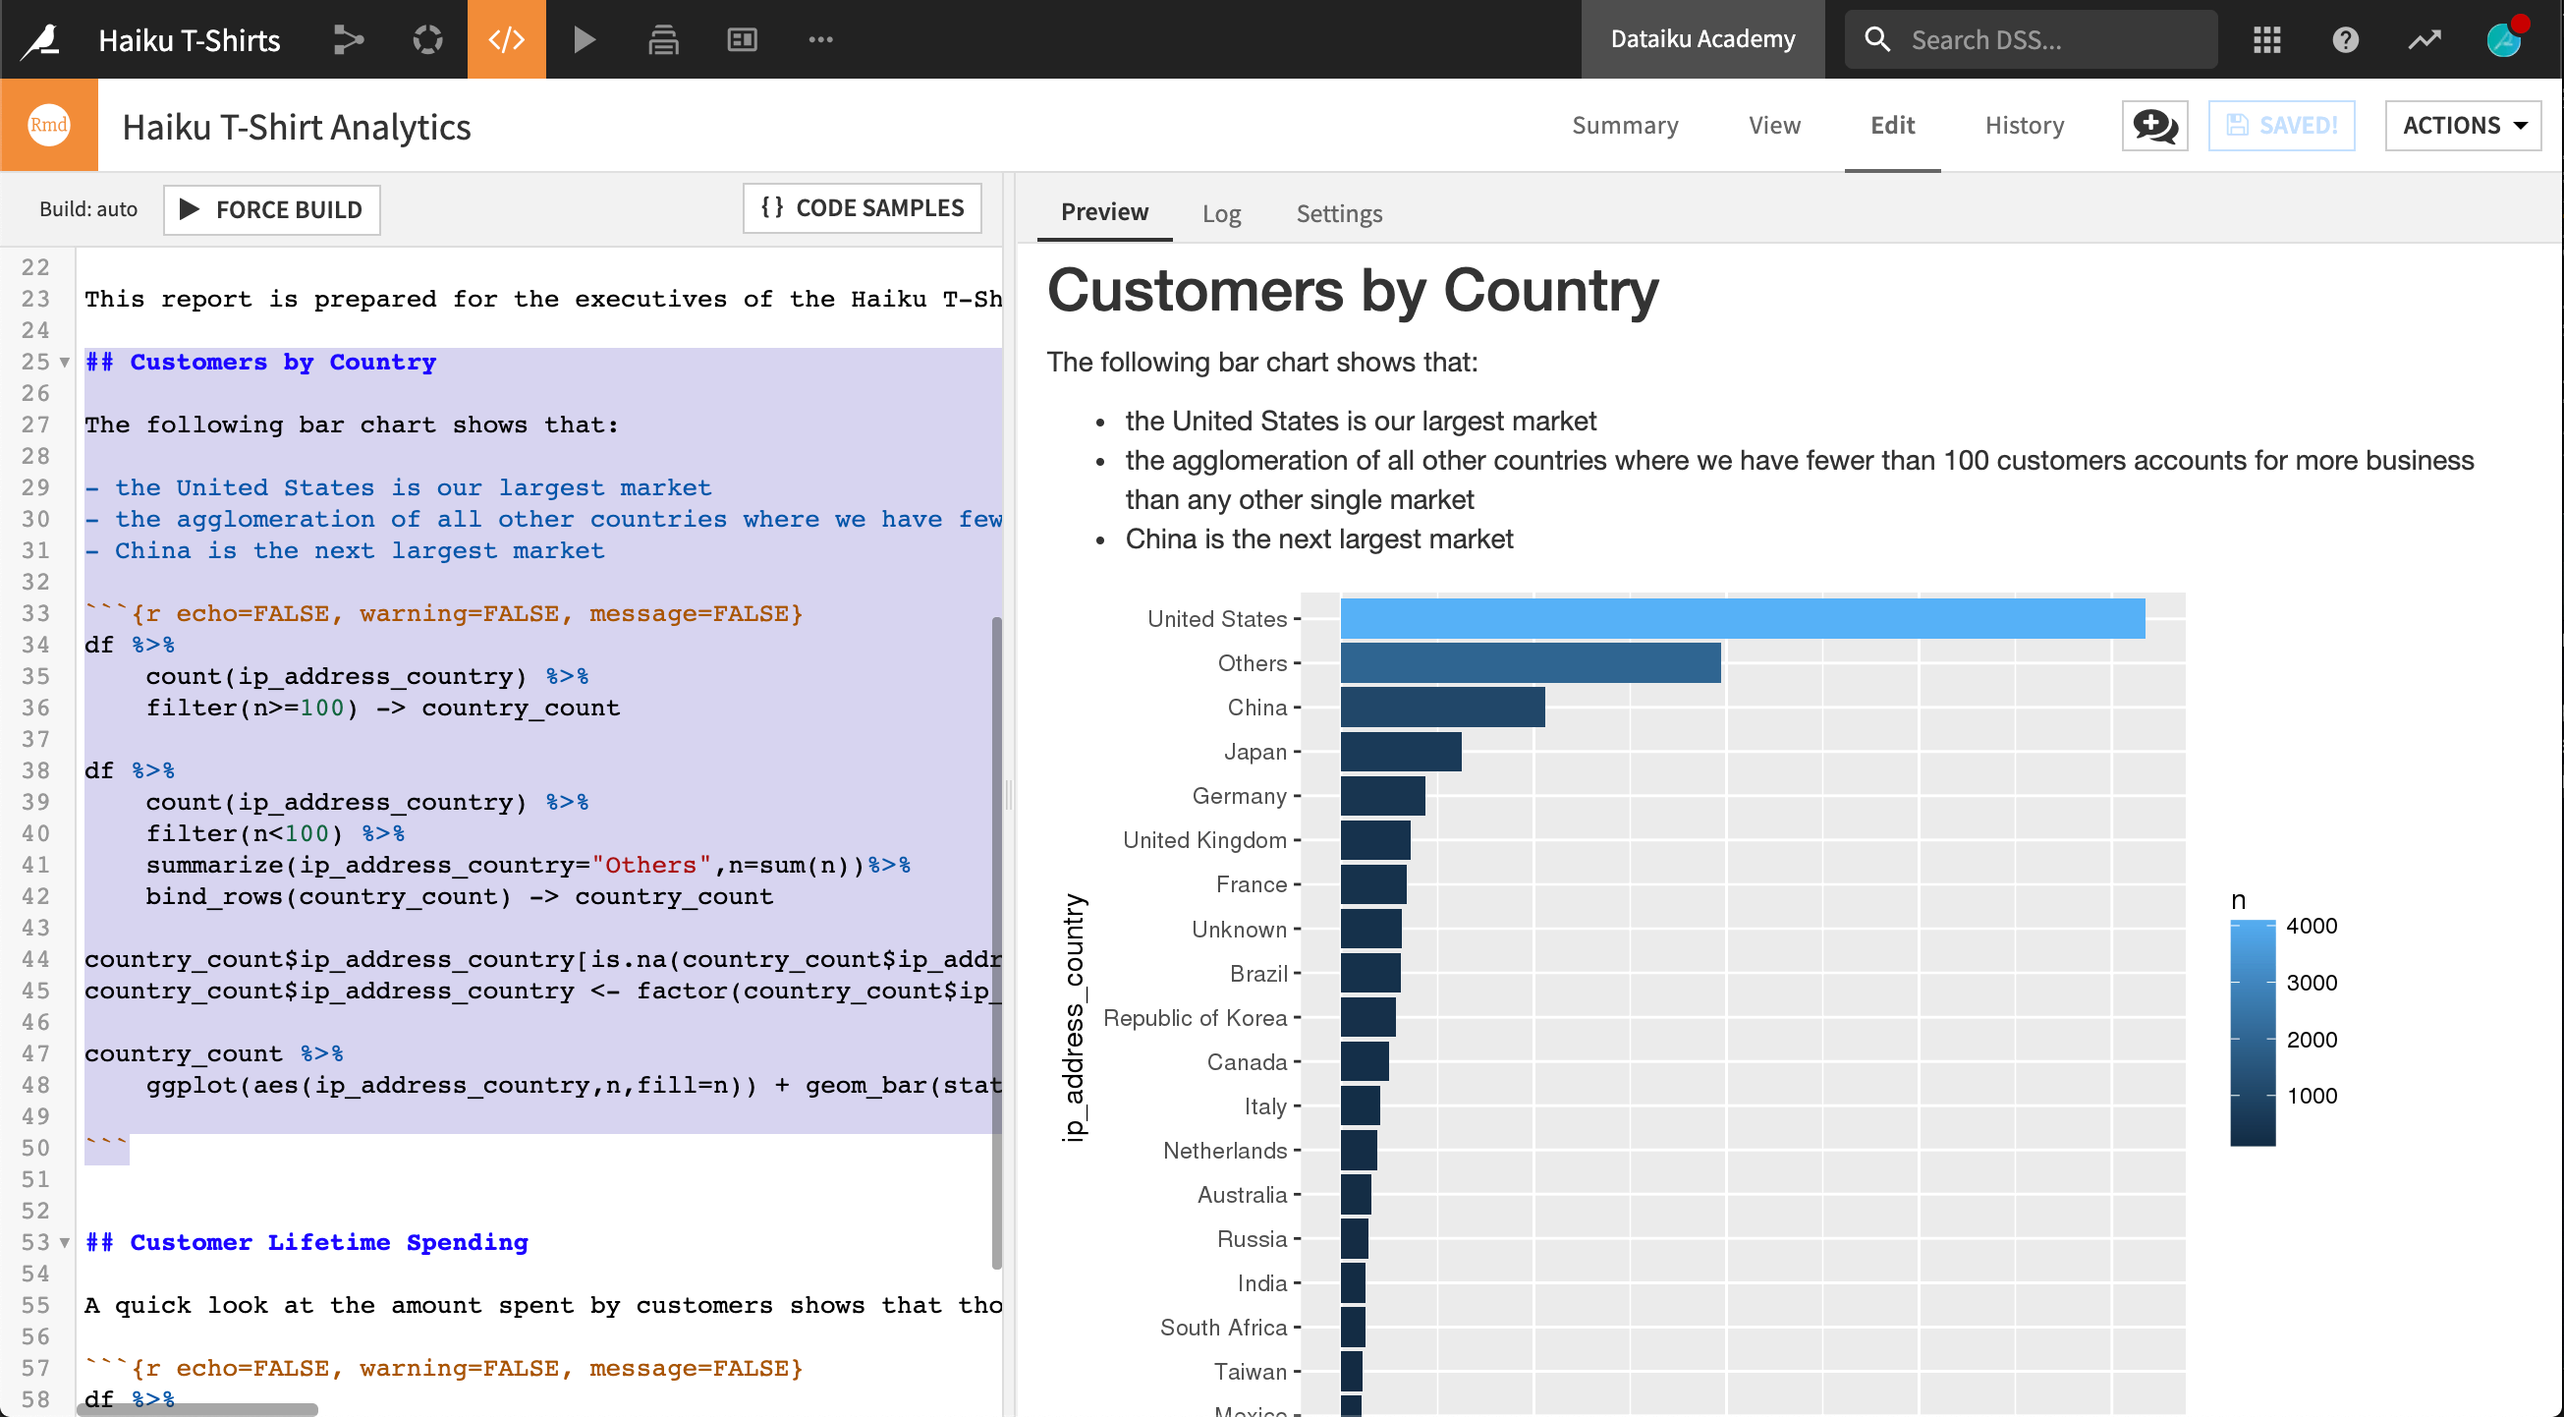This screenshot has height=1417, width=2564.
Task: Open the Settings tab of the preview pane
Action: [1339, 213]
